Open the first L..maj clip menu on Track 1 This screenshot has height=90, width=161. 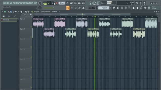(x=34, y=19)
